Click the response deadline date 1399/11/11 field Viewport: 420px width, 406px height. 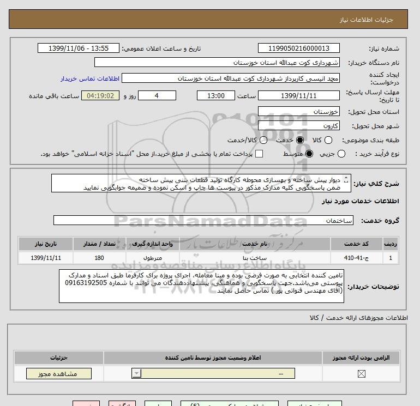[299, 95]
